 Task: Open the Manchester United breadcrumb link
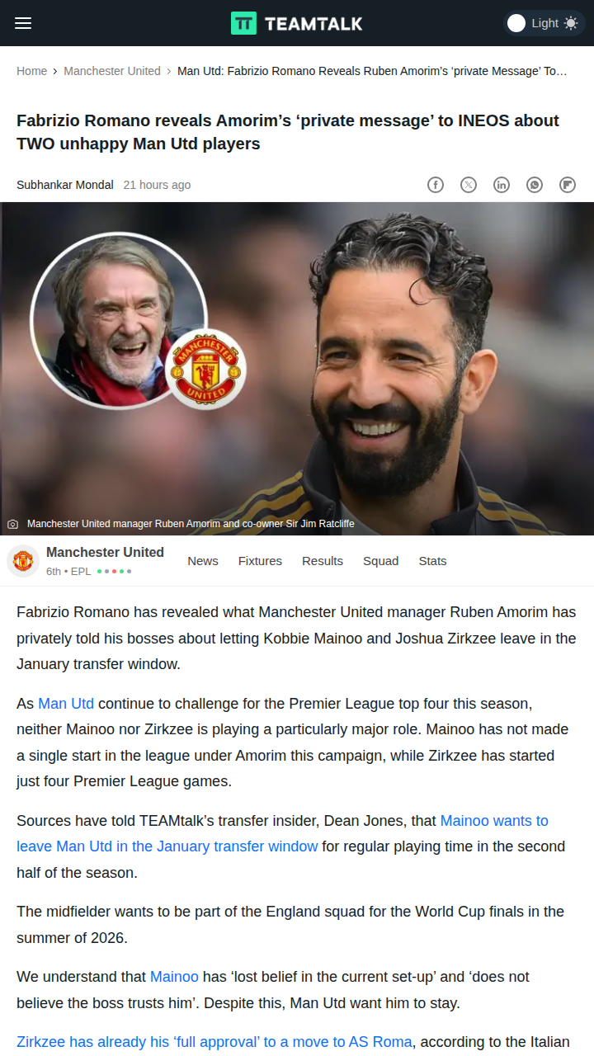tap(112, 71)
